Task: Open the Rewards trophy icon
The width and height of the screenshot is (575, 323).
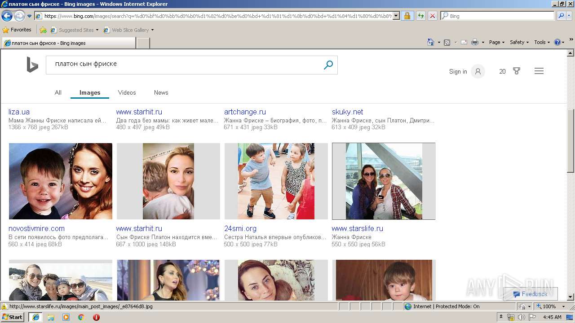Action: [x=516, y=71]
